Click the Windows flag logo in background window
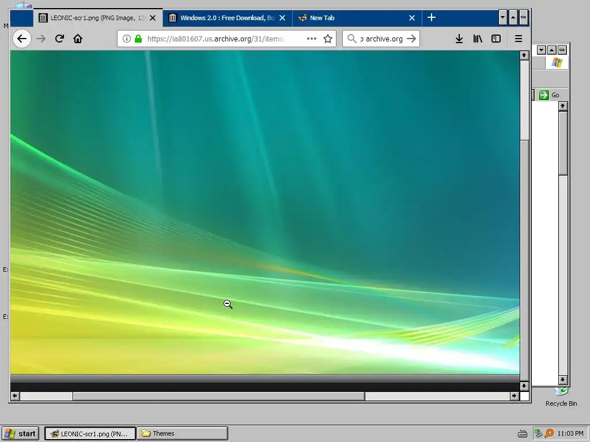 coord(557,63)
